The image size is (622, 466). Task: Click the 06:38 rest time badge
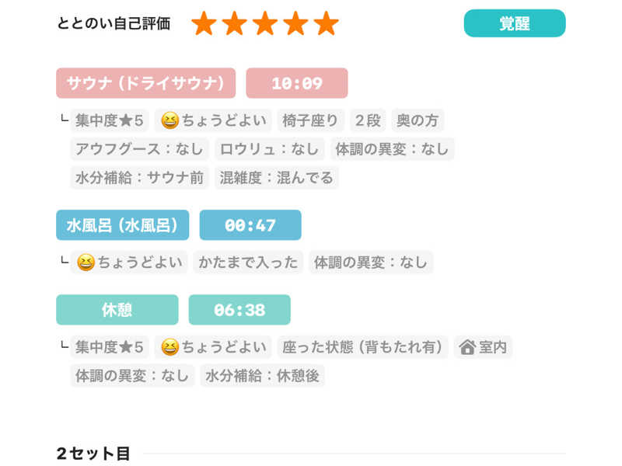coord(239,310)
